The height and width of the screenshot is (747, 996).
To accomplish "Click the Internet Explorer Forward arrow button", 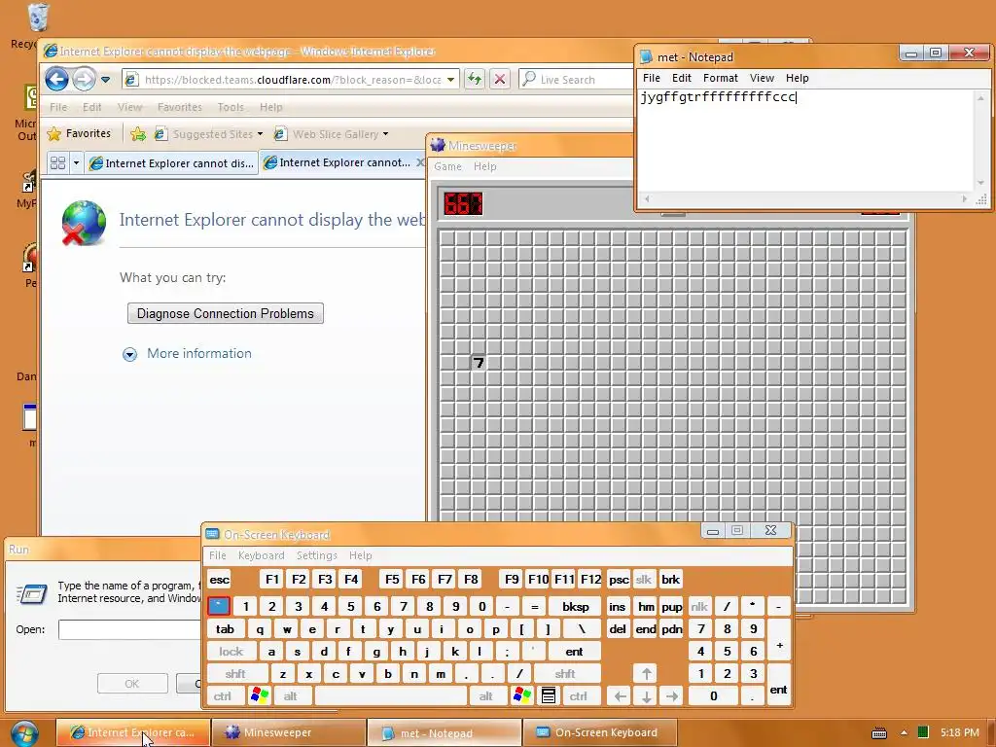I will coord(84,80).
